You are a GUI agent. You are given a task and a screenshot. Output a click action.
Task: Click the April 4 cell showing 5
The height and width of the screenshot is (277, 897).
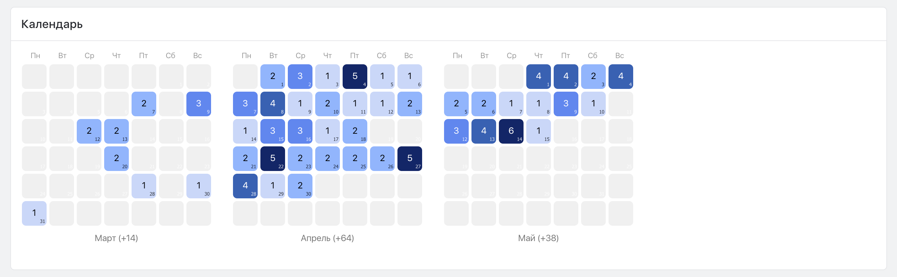tap(355, 77)
